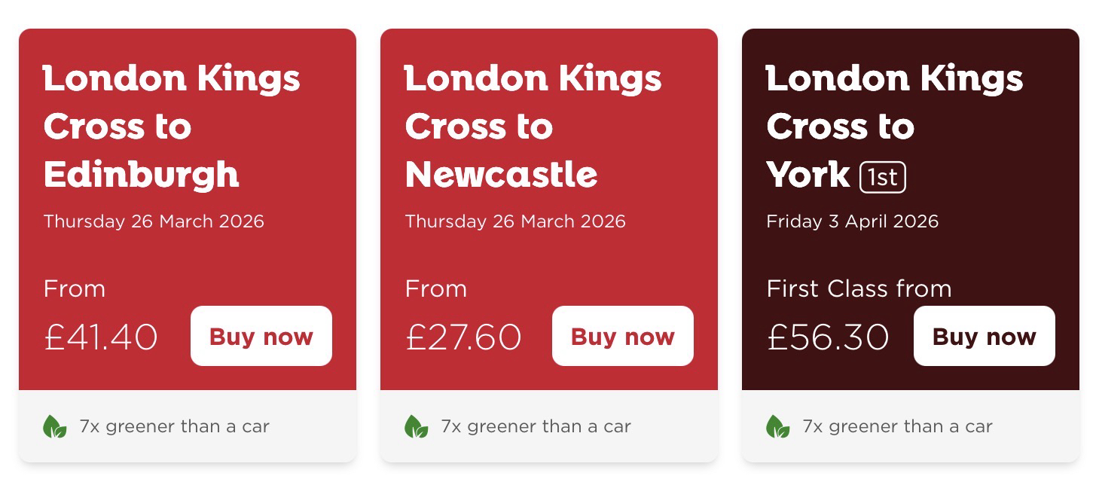The height and width of the screenshot is (482, 1096).
Task: Click the "First Class from" label
Action: point(859,288)
